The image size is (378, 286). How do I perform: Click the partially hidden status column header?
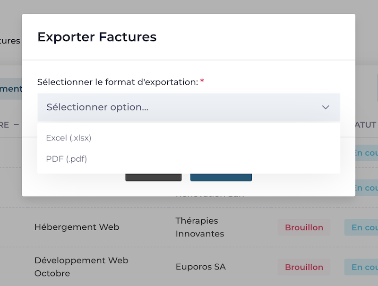click(x=366, y=125)
